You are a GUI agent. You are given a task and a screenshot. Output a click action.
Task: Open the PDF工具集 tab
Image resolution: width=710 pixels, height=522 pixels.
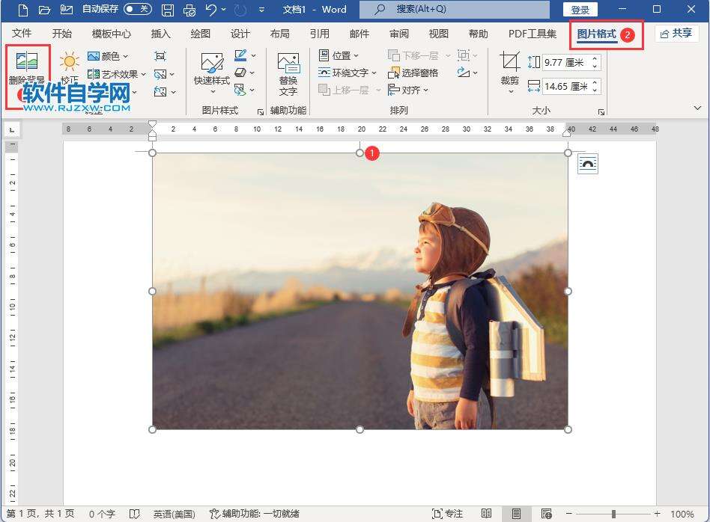[532, 34]
